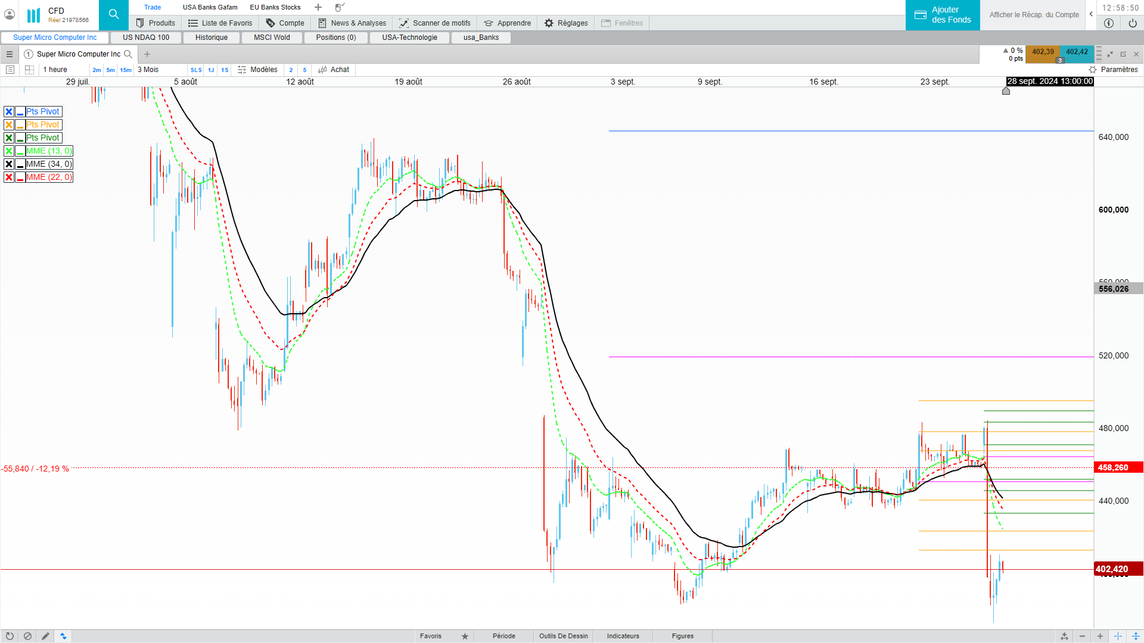This screenshot has height=643, width=1144.
Task: Click the info icon near clock
Action: (1108, 23)
